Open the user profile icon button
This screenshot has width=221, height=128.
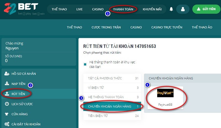tap(182, 9)
